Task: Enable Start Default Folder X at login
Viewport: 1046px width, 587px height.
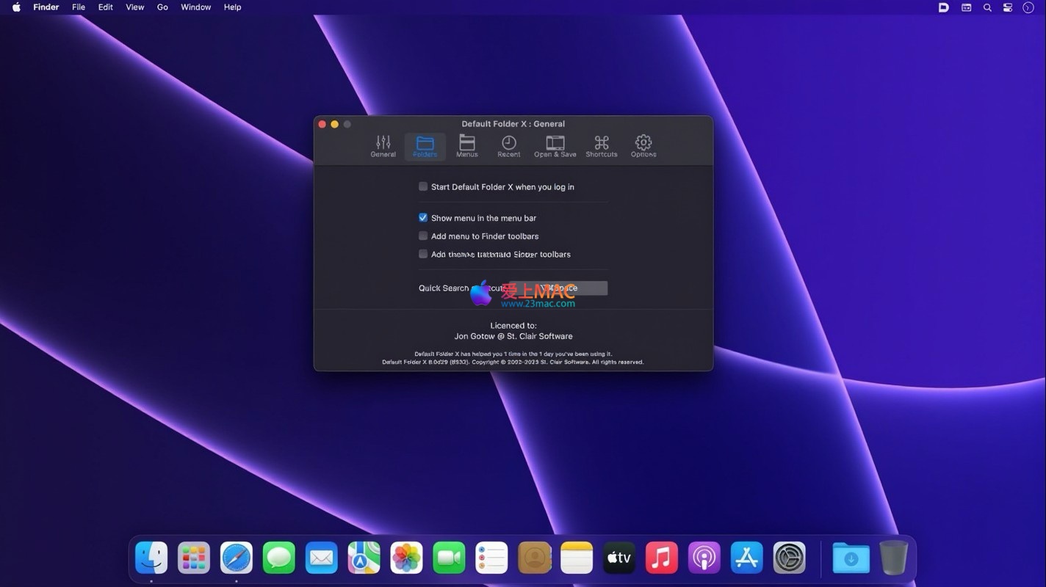Action: point(423,187)
